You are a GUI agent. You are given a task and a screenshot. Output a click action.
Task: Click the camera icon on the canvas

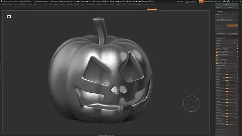click(x=9, y=16)
